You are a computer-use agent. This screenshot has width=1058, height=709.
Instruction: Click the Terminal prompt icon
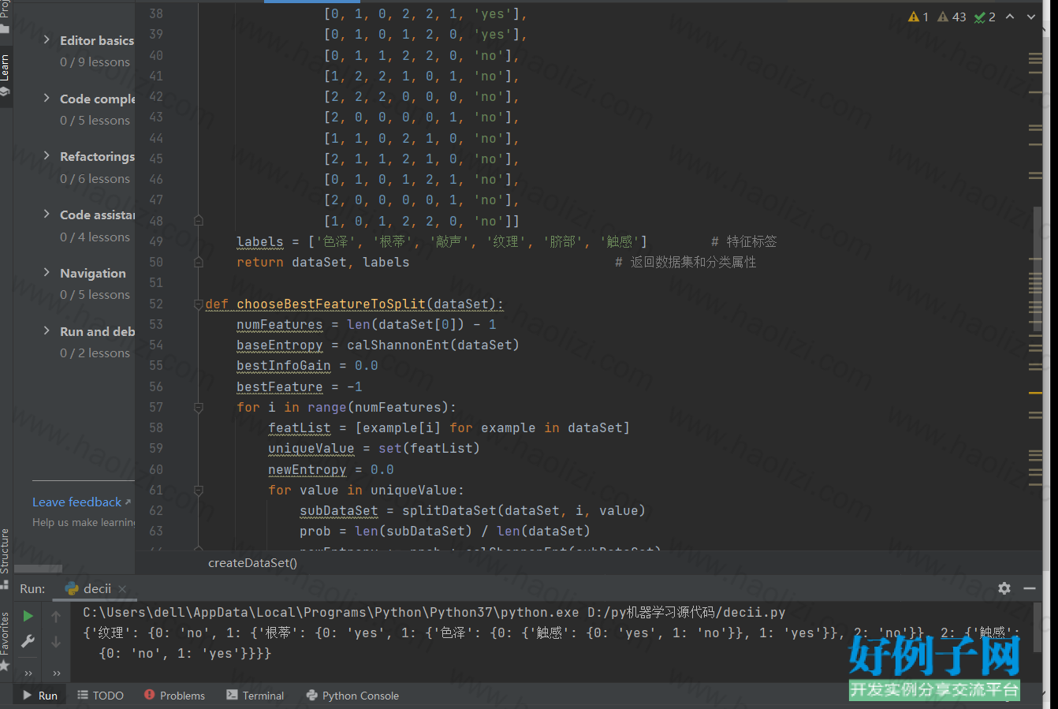[x=232, y=695]
